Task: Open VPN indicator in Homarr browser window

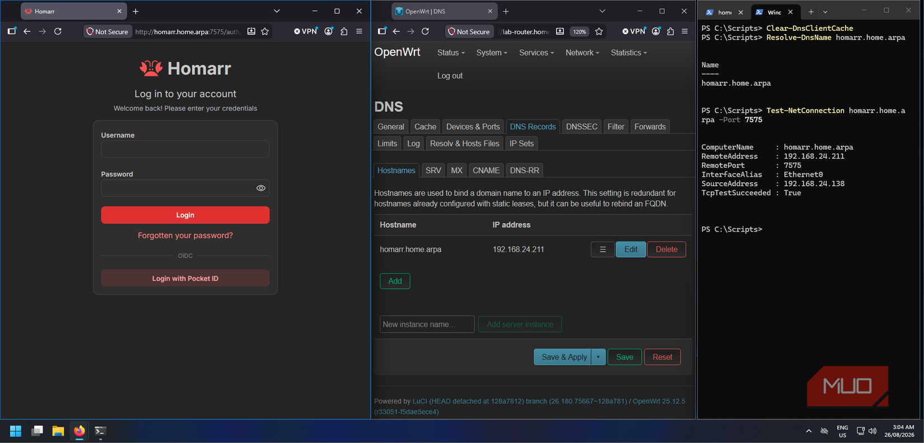Action: point(306,31)
